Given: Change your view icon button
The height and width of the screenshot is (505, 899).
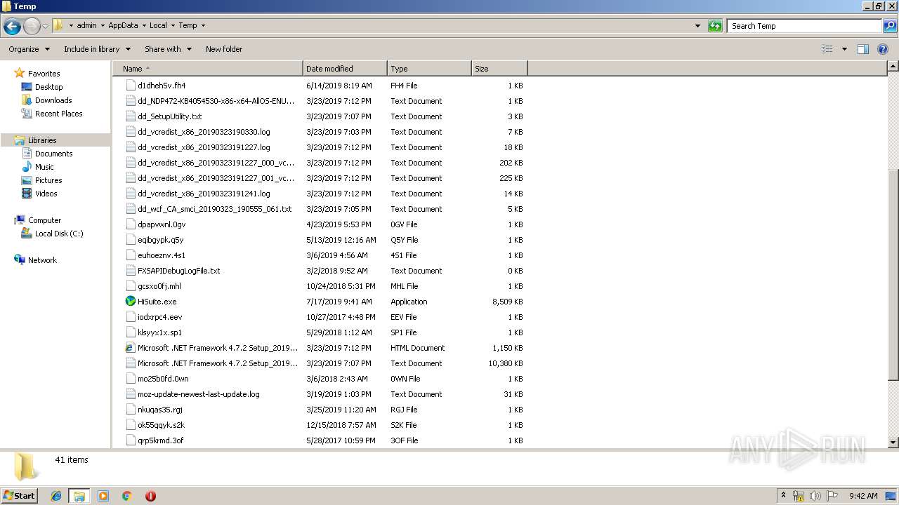Looking at the screenshot, I should 827,49.
